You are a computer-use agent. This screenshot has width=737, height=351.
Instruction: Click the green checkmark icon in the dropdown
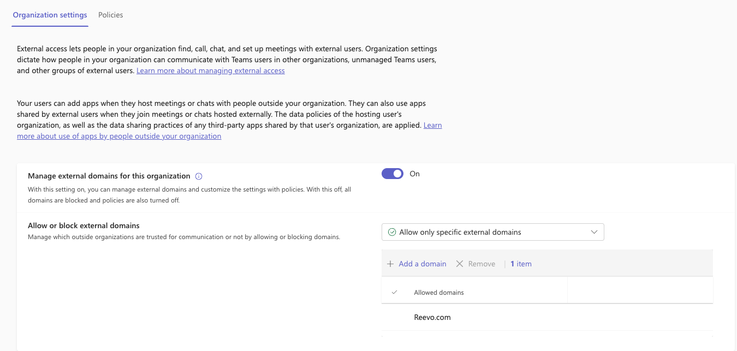[x=391, y=232]
